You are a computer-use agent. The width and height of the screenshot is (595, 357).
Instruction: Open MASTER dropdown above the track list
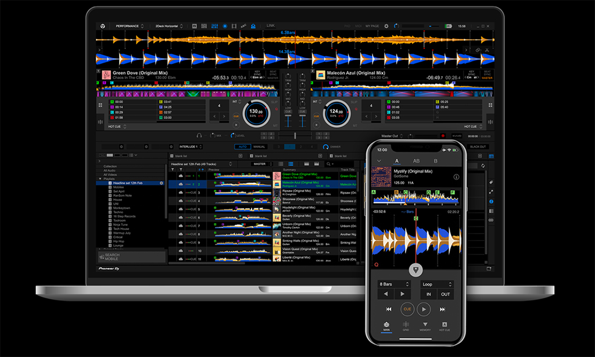[x=262, y=164]
